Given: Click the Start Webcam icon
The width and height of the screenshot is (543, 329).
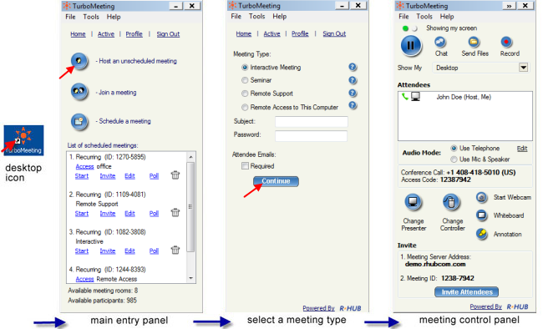Looking at the screenshot, I should pyautogui.click(x=481, y=197).
